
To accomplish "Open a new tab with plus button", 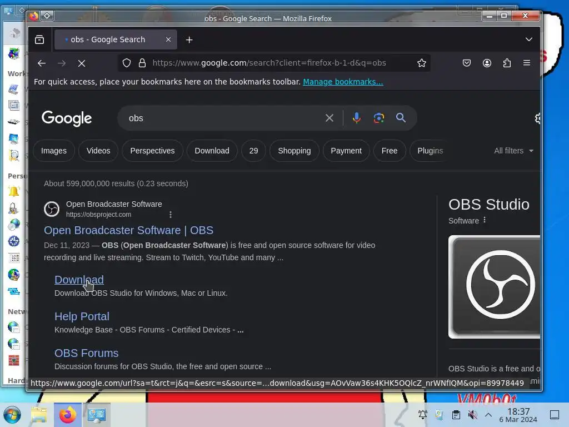I will pos(189,40).
